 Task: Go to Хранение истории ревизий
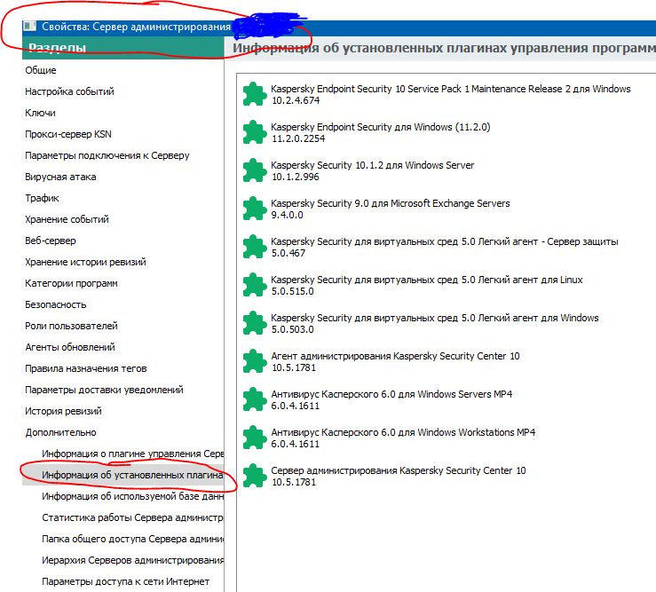click(85, 263)
